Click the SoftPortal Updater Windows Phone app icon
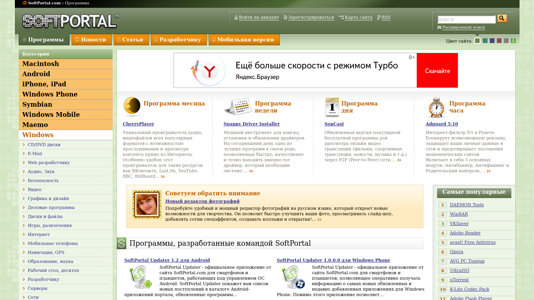This screenshot has height=300, width=534. click(293, 277)
